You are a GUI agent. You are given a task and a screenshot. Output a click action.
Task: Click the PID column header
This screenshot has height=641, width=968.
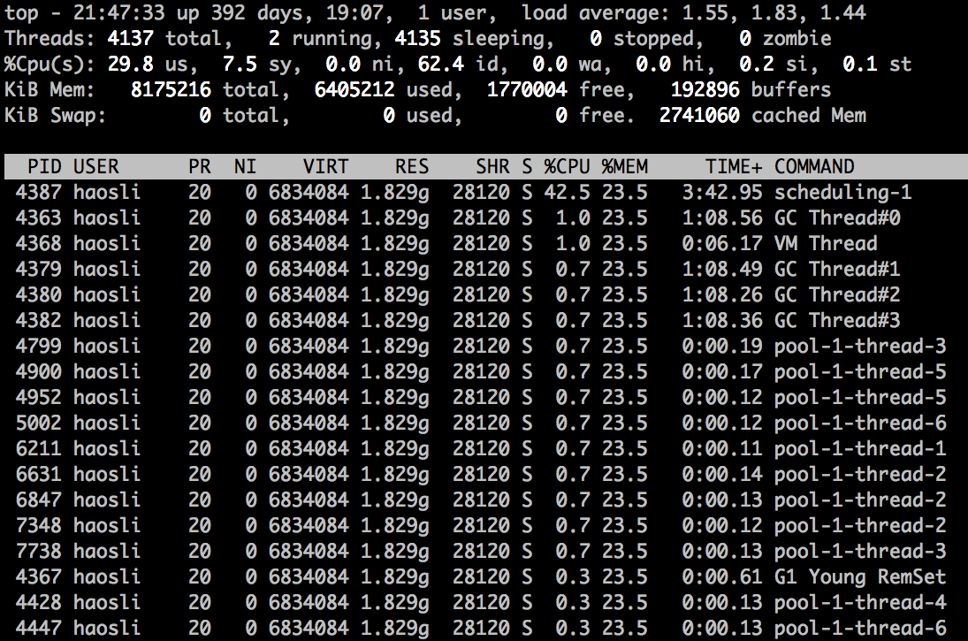click(45, 166)
